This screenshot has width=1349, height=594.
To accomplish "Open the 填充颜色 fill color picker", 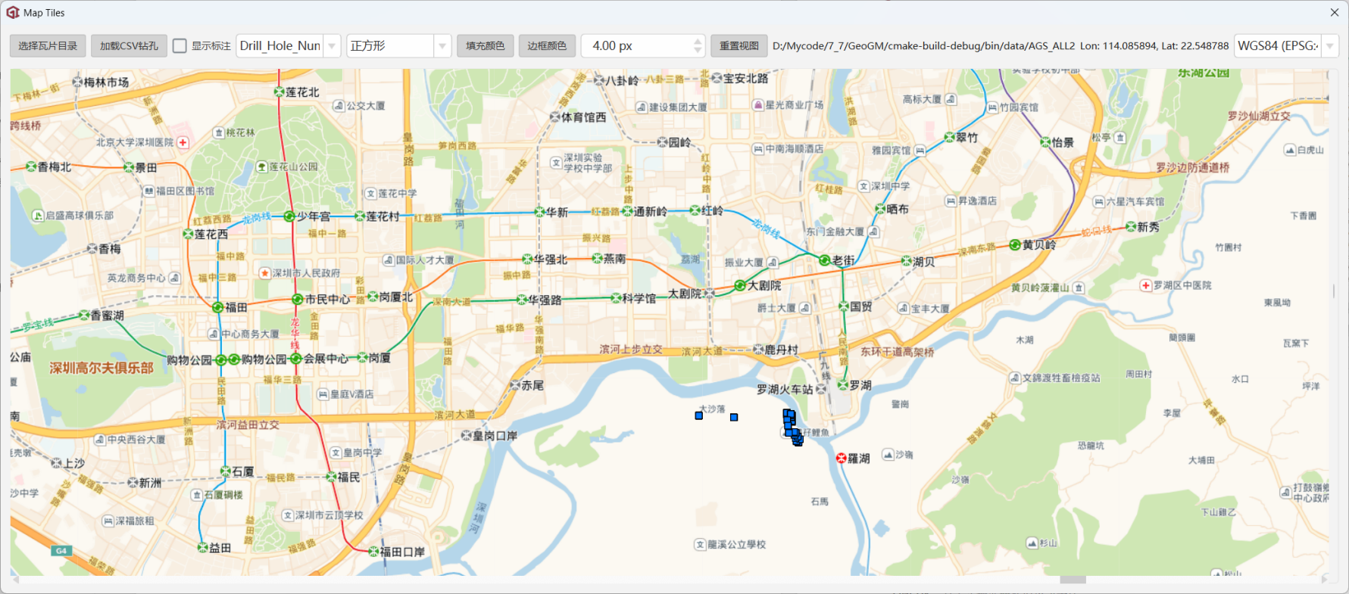I will pos(485,46).
